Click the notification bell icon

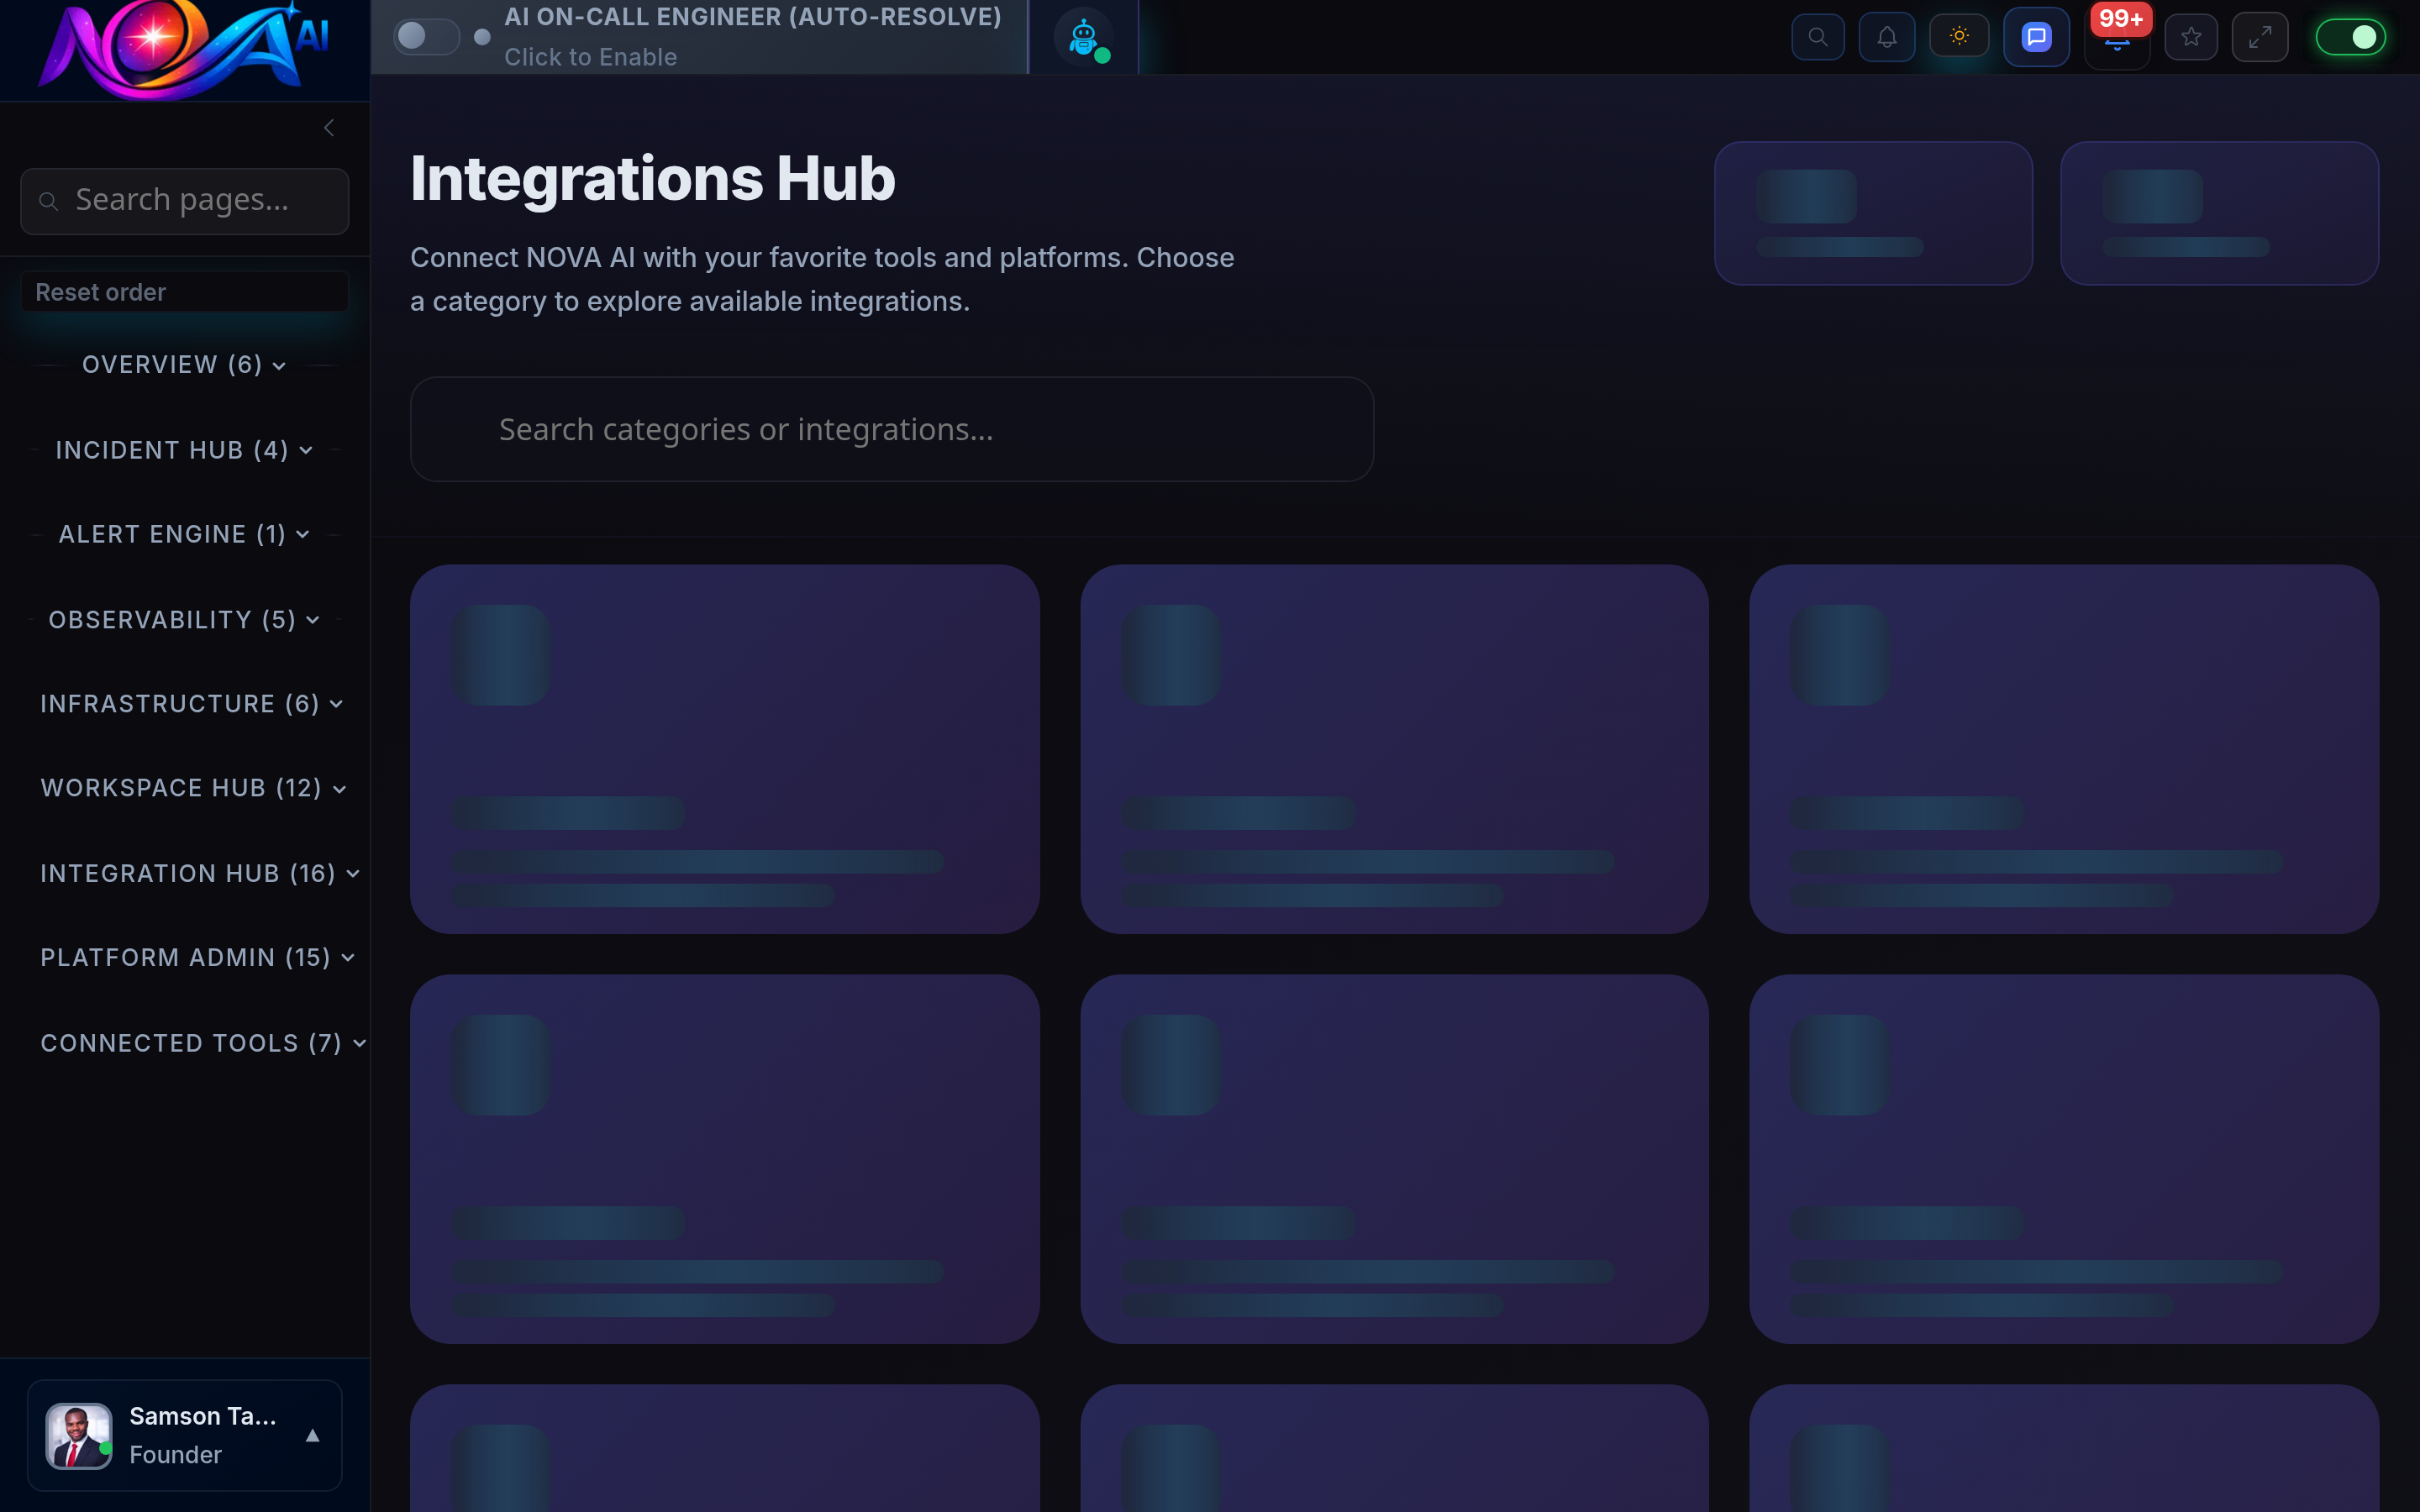tap(1886, 36)
